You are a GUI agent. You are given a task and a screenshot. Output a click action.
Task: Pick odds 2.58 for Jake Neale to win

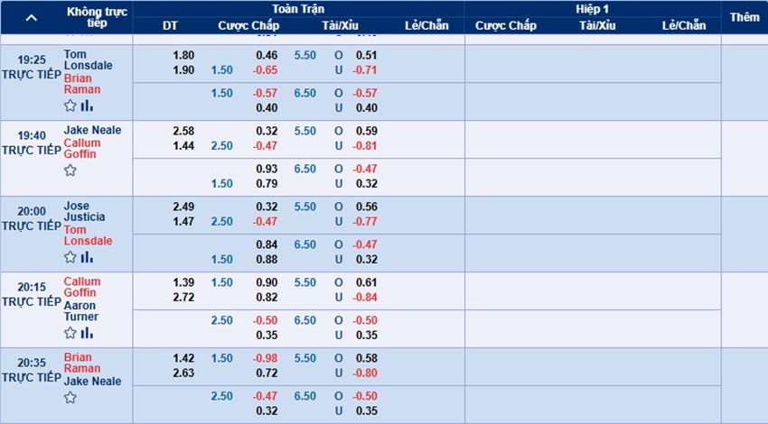pos(183,131)
